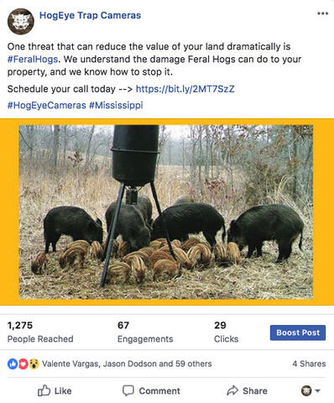
Task: Open the #Mississippi hashtag
Action: point(116,105)
